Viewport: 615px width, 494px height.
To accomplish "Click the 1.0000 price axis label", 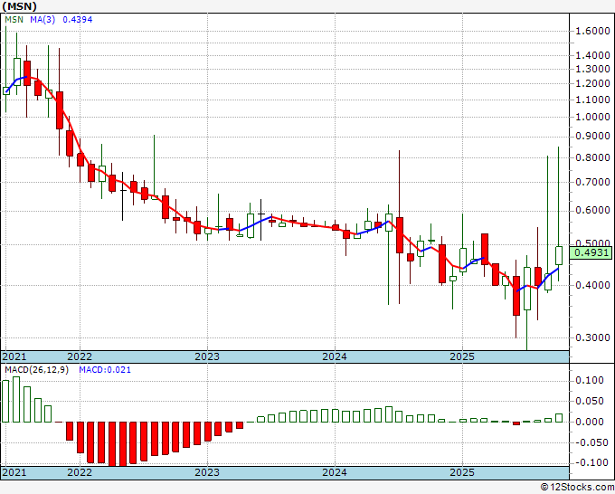I will point(592,117).
